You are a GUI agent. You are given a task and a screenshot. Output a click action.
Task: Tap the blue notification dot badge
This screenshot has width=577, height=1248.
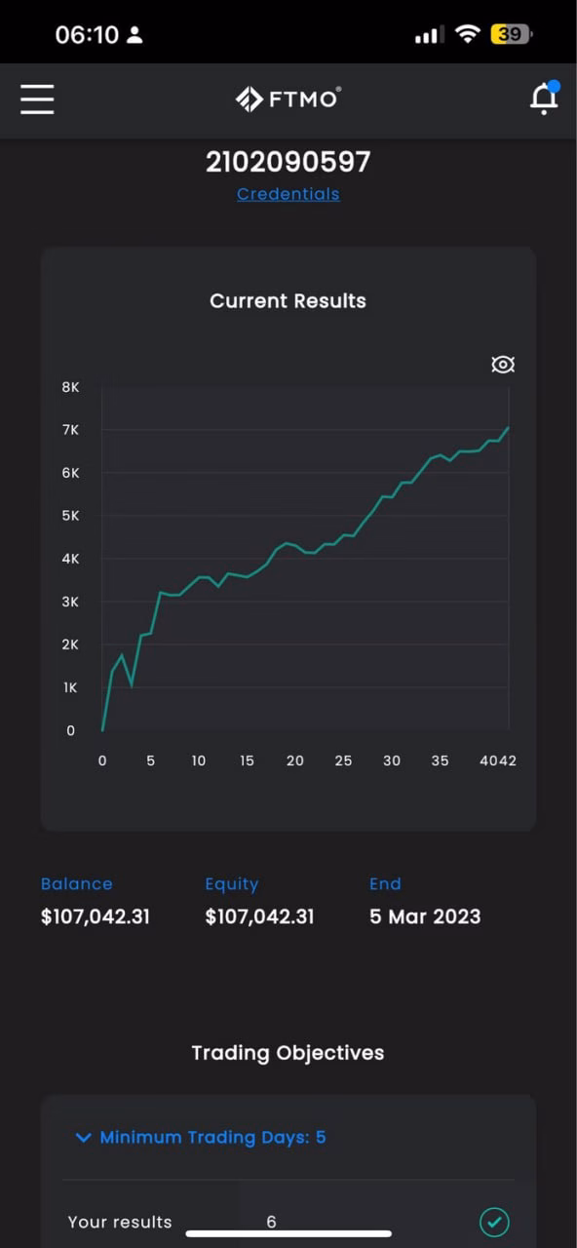554,86
